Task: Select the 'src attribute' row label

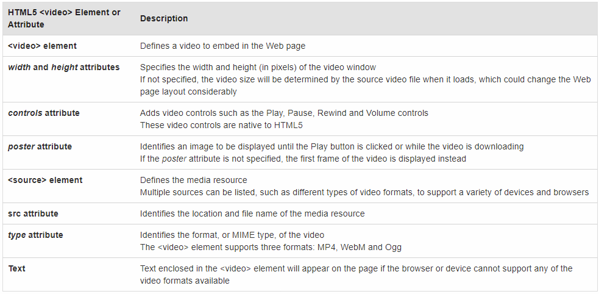Action: point(33,213)
